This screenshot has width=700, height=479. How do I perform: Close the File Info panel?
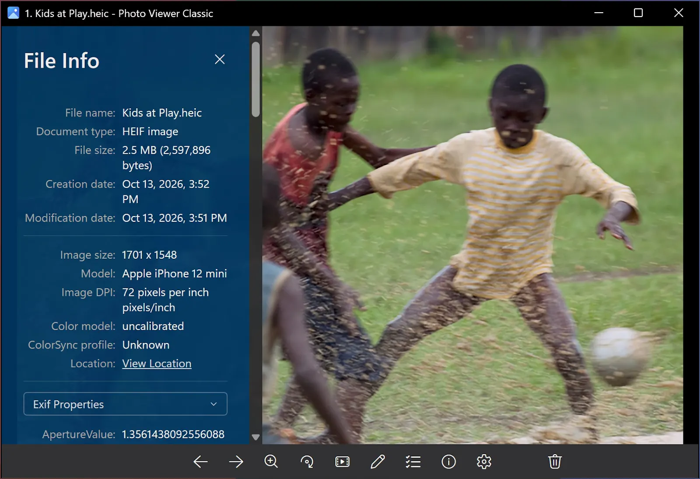(220, 60)
